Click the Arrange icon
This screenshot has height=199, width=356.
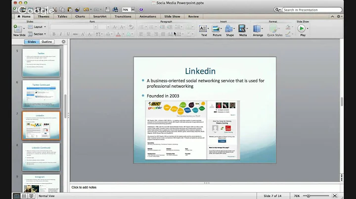coord(257,29)
